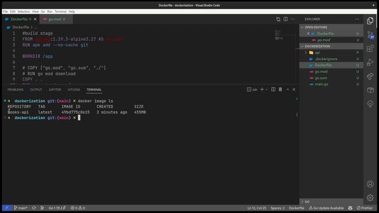Viewport: 379px width, 213px height.
Task: Split the terminal panel icon
Action: [x=273, y=89]
